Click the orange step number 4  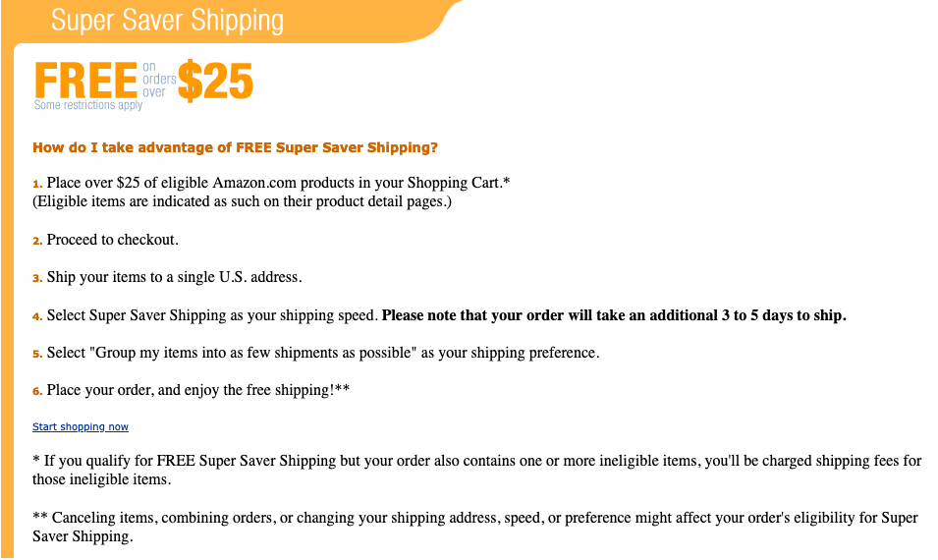click(x=37, y=316)
